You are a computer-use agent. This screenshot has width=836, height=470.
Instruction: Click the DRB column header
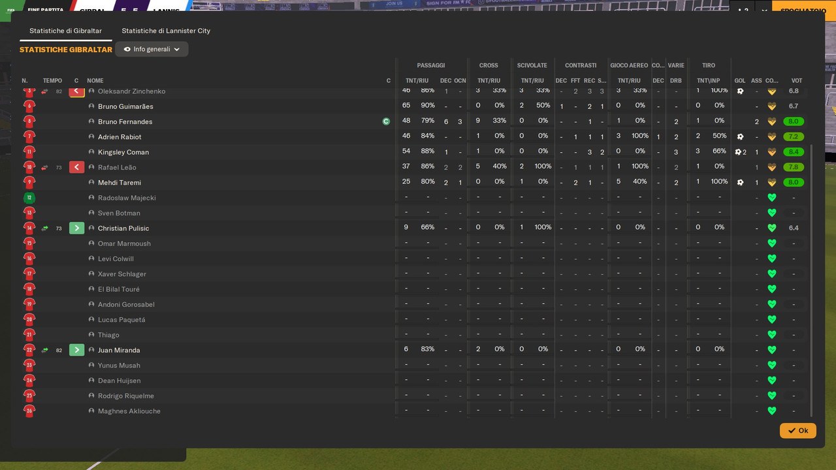click(x=676, y=81)
